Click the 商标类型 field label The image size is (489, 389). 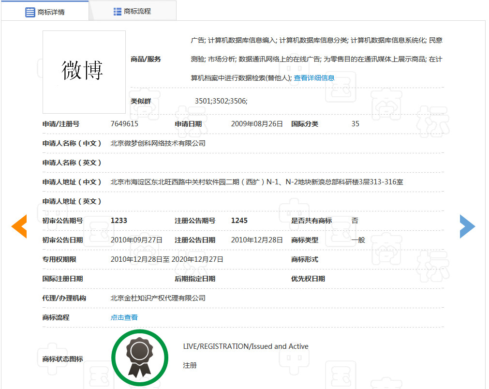coord(305,240)
